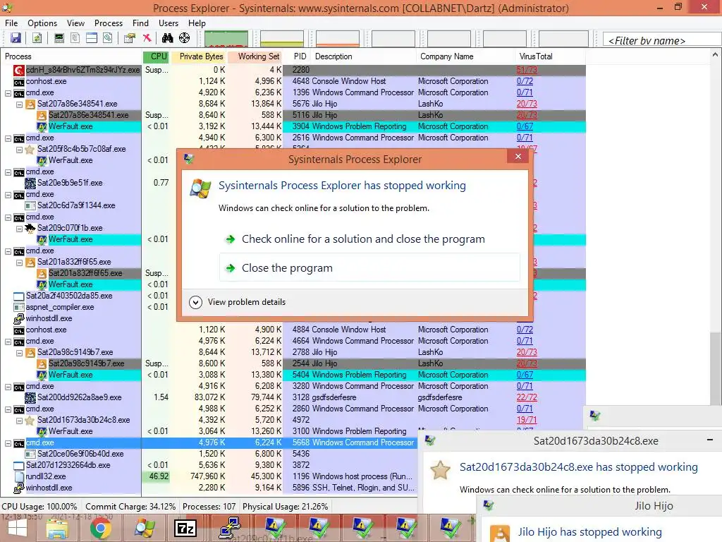Click the orange physical memory mini graph

338,39
